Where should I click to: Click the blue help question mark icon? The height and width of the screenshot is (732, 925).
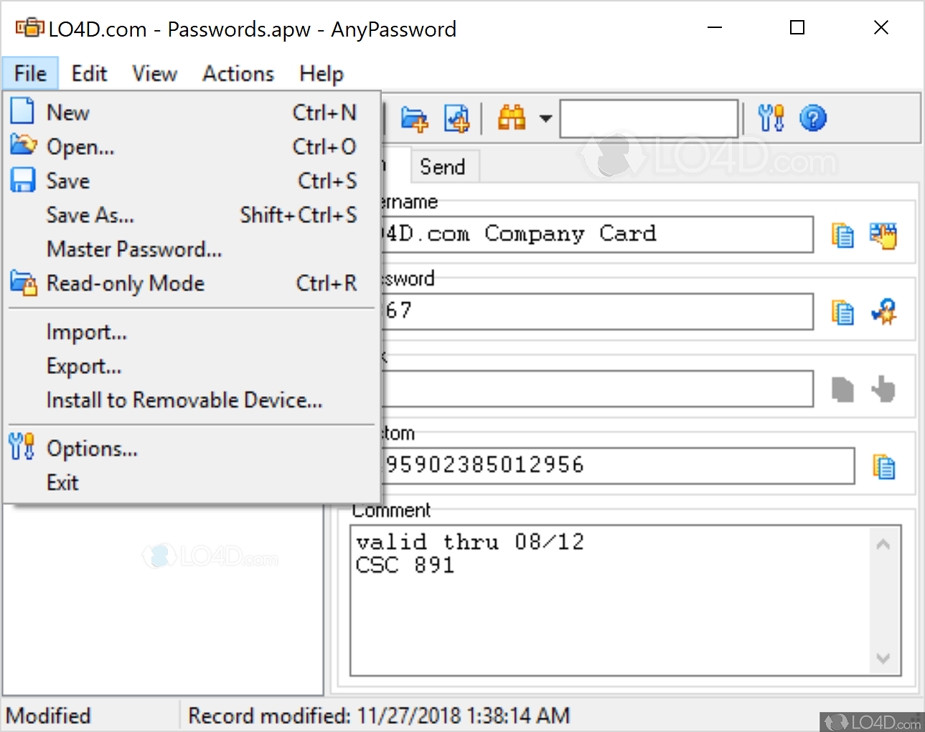[813, 118]
